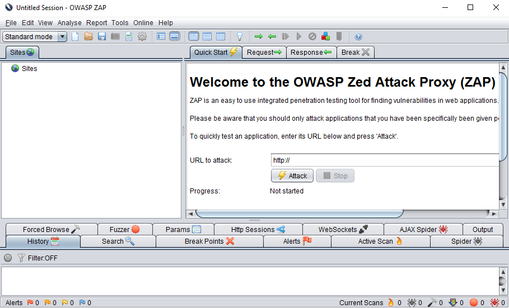Viewport: 509px width, 308px height.
Task: Click the Drop request forbidden circle icon
Action: pos(312,36)
